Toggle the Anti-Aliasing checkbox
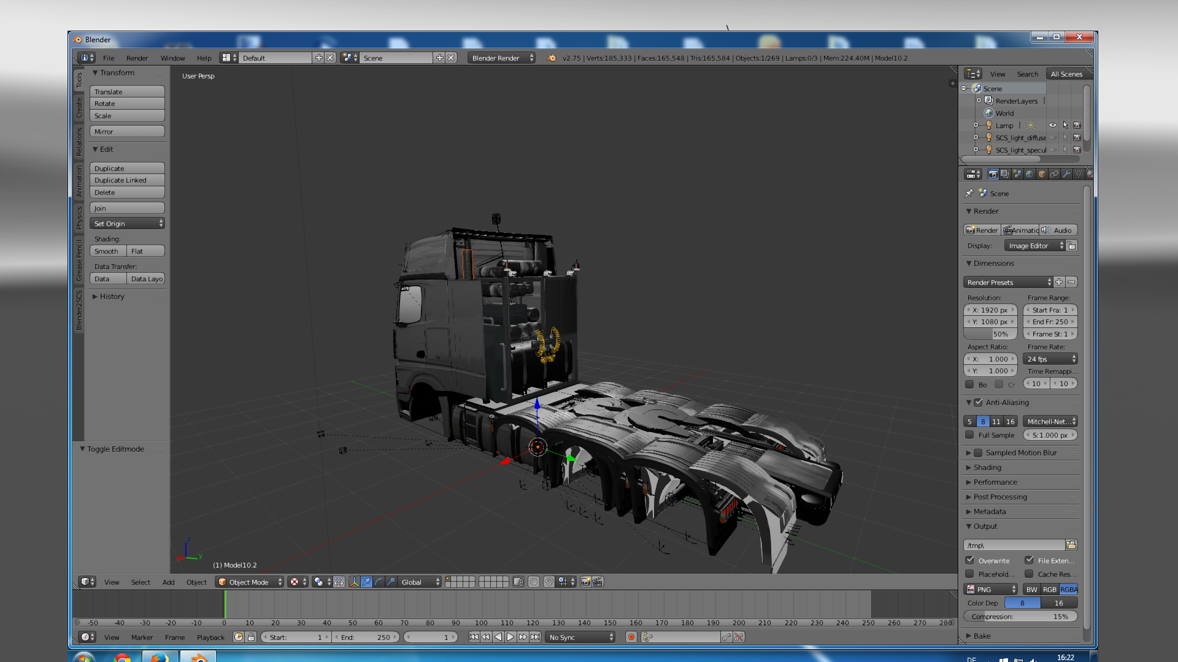The image size is (1178, 662). pos(979,402)
